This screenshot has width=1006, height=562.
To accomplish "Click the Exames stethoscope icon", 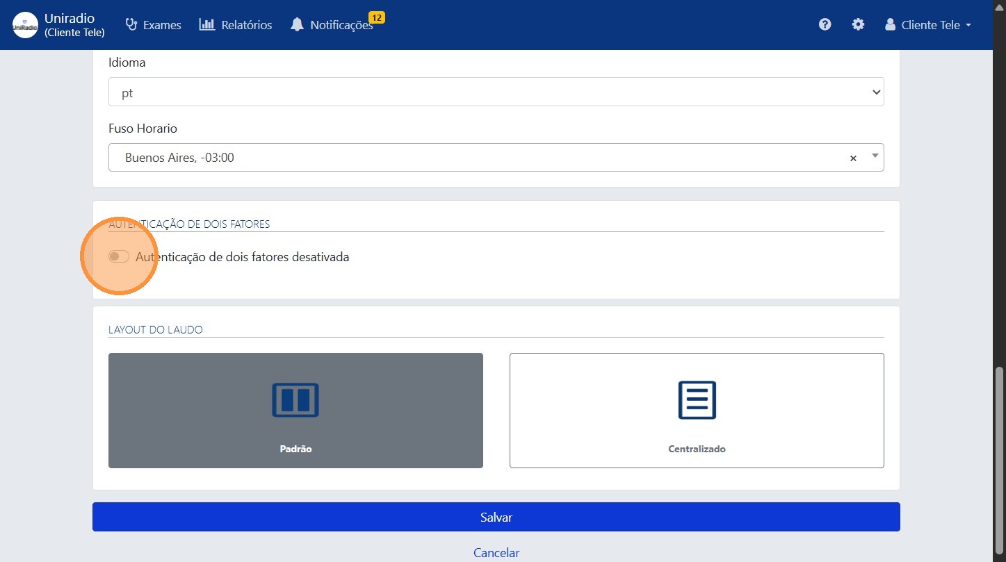I will pos(131,24).
